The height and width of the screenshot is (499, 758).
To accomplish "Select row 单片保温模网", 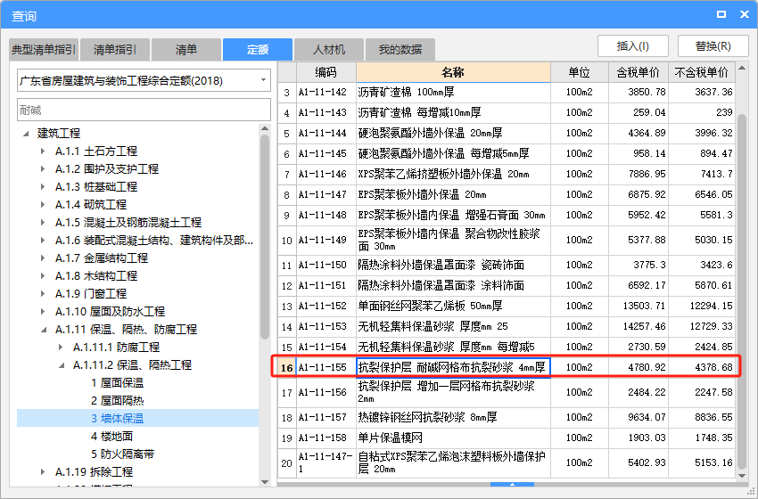I will 507,438.
